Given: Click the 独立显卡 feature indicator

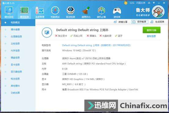Looking at the screenshot, I should pos(61,36).
